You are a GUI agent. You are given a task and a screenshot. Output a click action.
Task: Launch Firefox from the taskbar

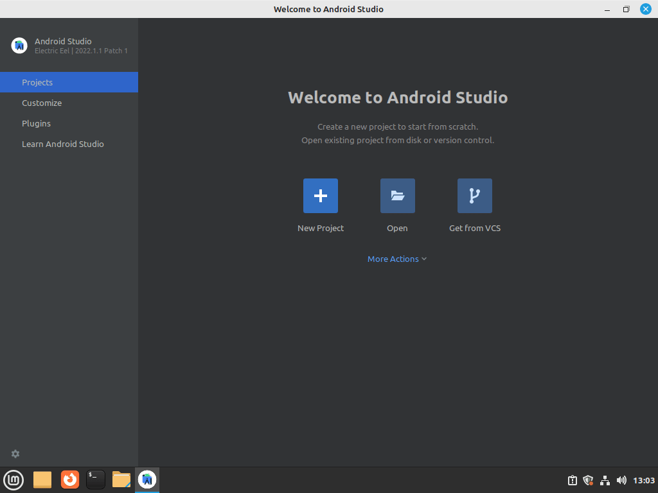69,480
